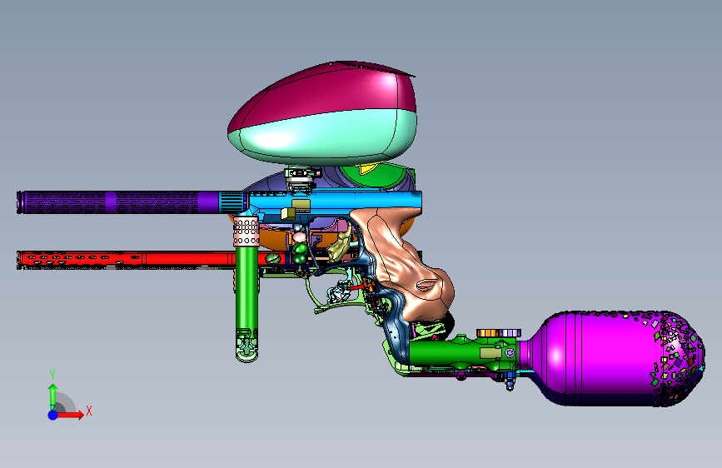Select the green vertical foregrip cylinder
This screenshot has height=468, width=722.
point(246,295)
